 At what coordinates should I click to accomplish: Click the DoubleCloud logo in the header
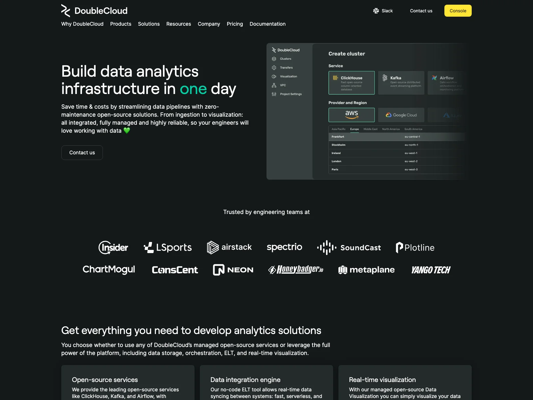point(94,11)
